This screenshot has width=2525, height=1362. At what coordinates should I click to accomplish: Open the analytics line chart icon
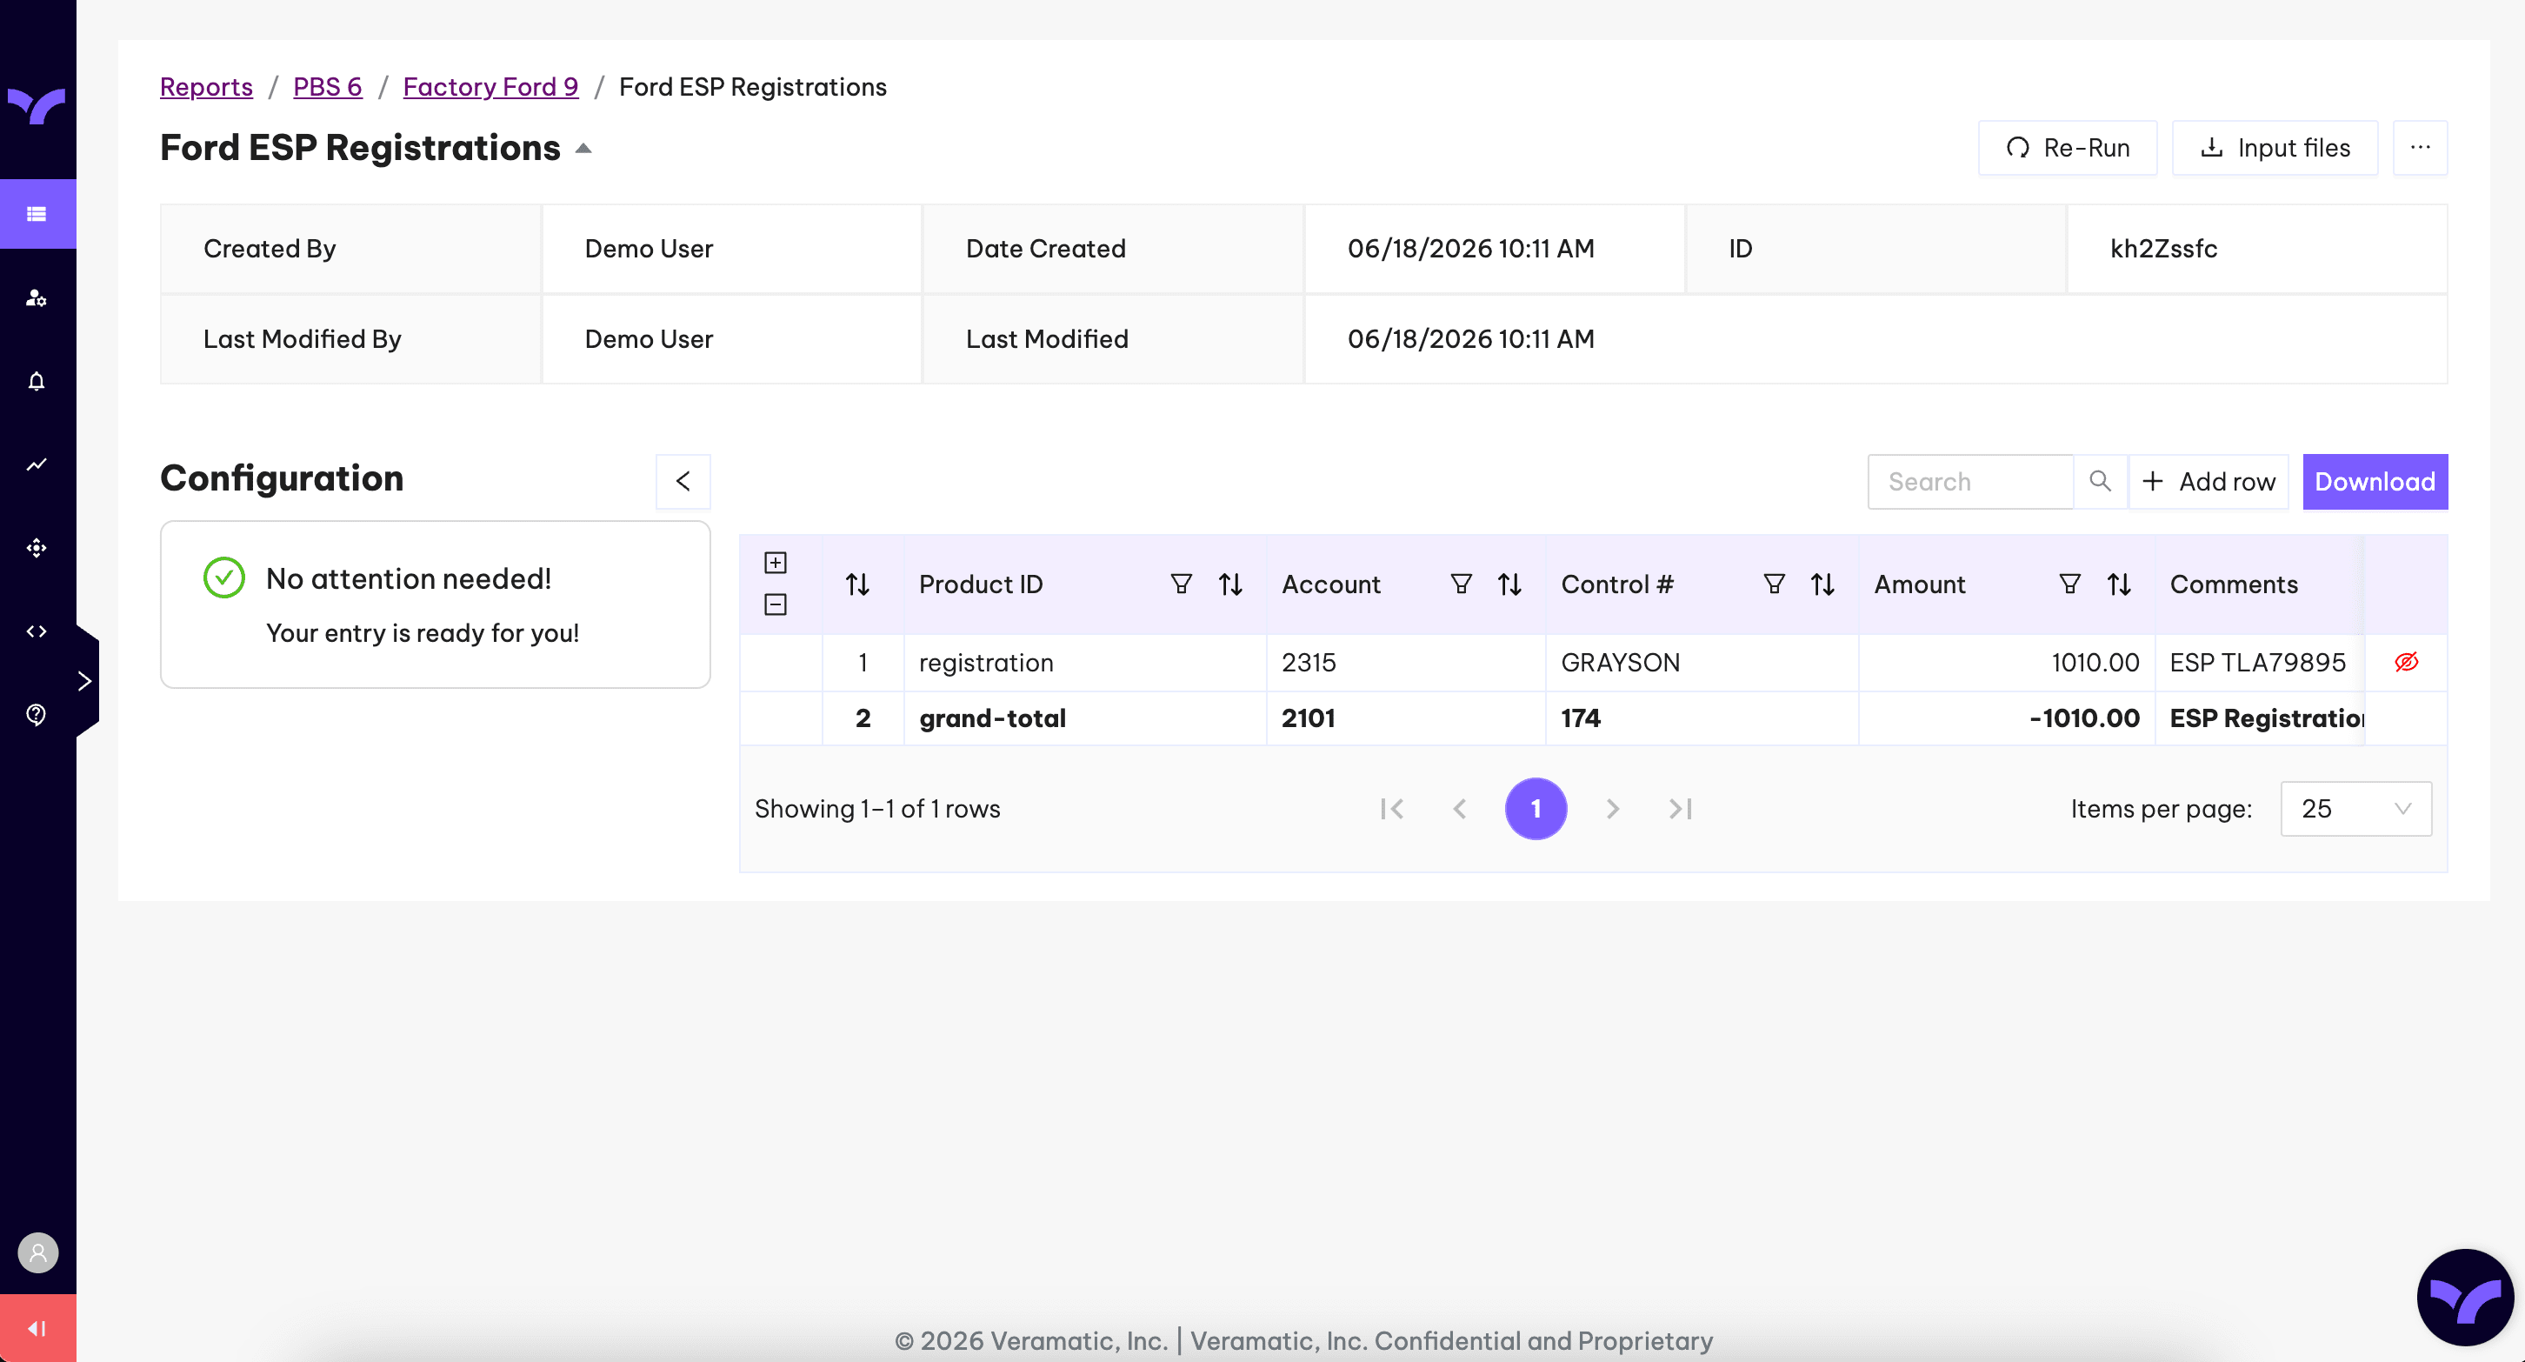coord(37,464)
